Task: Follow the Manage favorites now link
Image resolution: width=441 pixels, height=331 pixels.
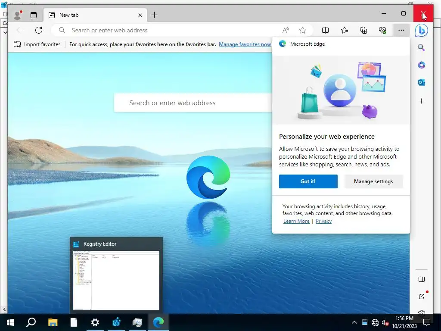Action: coord(245,44)
